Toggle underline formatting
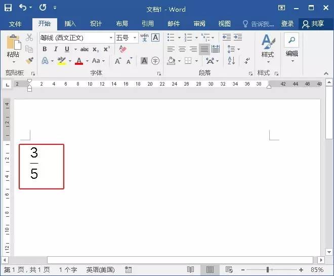The image size is (334, 276). pos(67,49)
